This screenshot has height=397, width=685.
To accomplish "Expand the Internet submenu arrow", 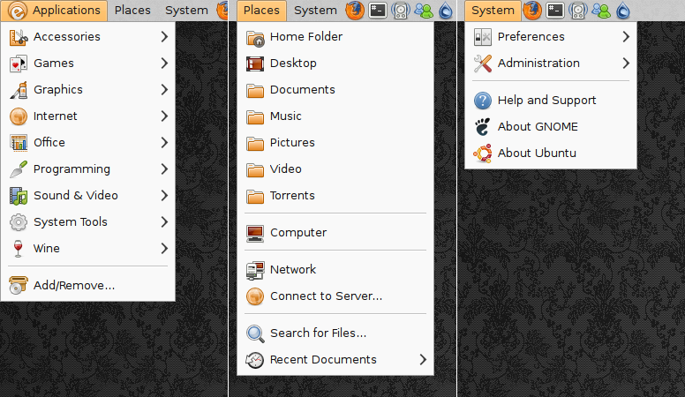I will pyautogui.click(x=164, y=116).
